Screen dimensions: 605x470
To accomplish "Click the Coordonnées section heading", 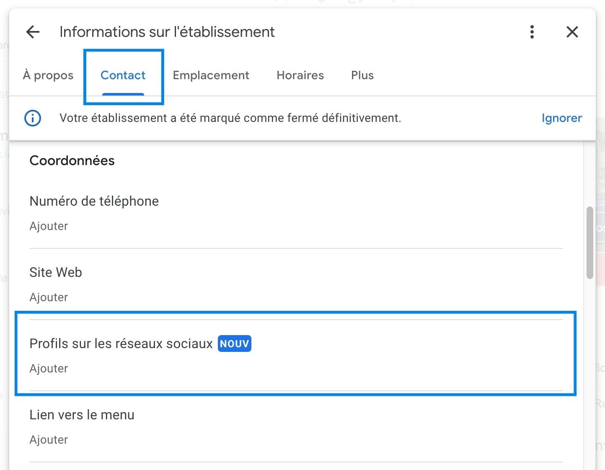I will 72,161.
